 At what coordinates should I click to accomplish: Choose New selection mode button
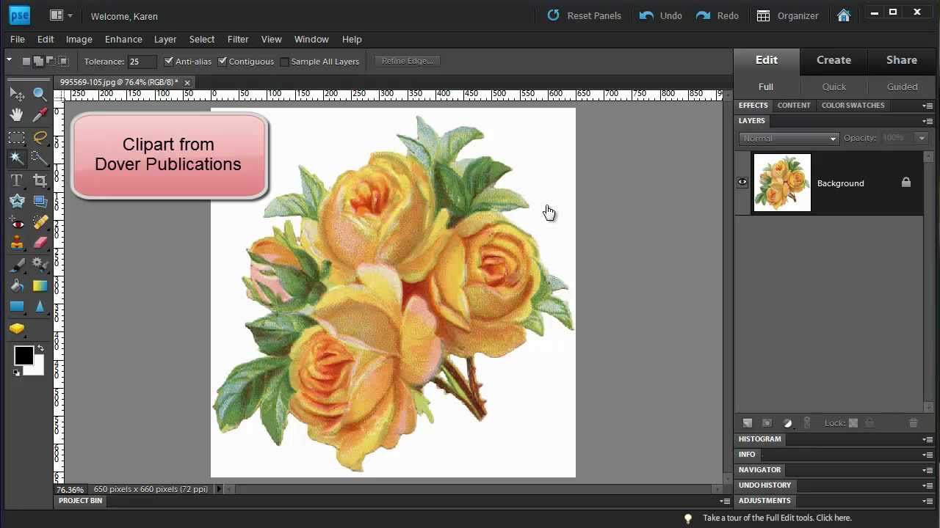coord(26,62)
